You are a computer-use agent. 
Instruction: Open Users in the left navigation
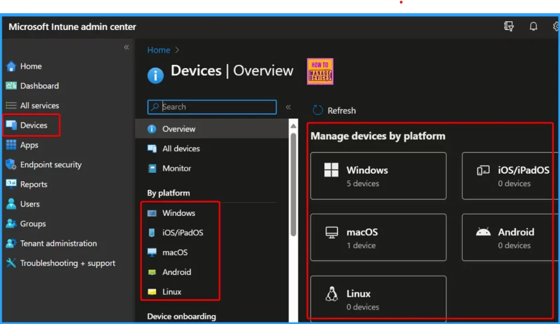[x=30, y=204]
